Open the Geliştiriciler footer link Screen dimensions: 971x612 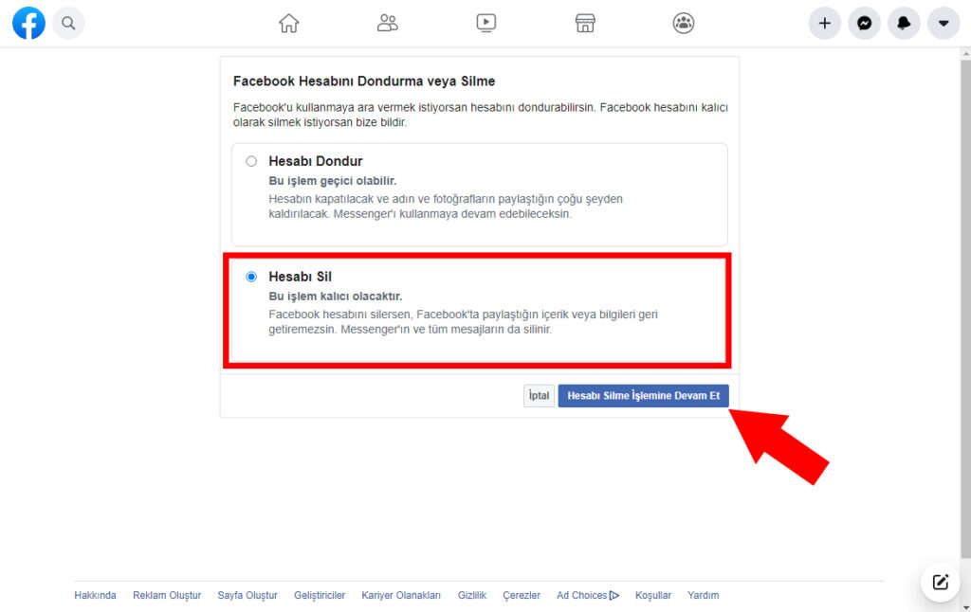click(320, 595)
